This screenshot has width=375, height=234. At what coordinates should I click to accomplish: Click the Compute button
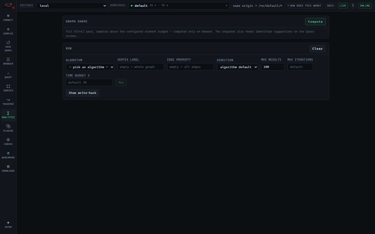point(315,22)
